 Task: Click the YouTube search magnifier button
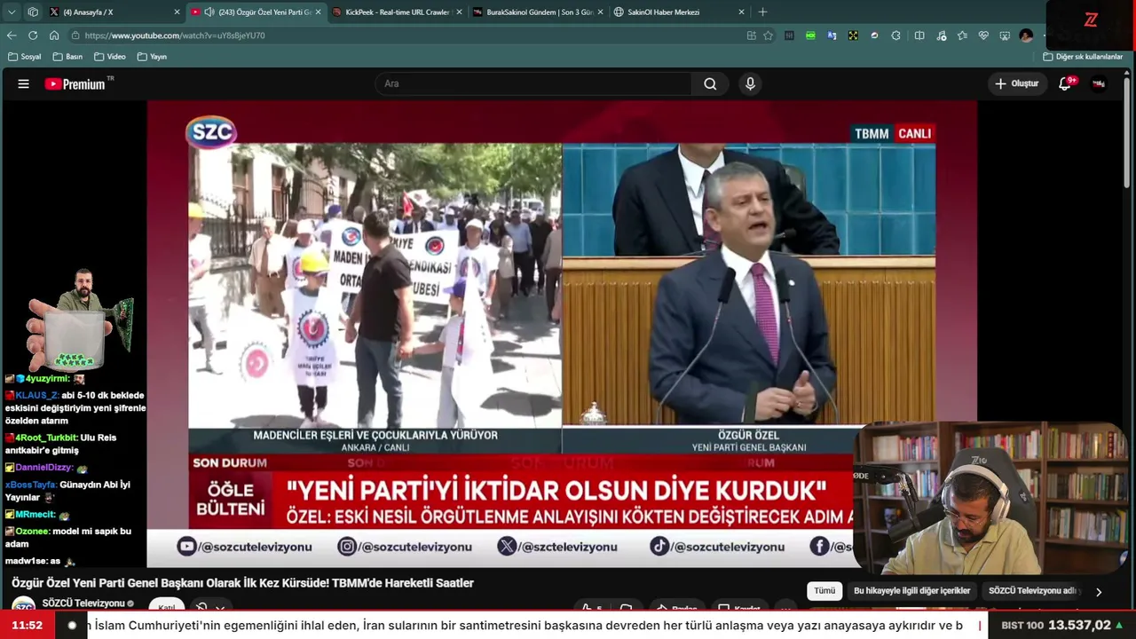710,83
